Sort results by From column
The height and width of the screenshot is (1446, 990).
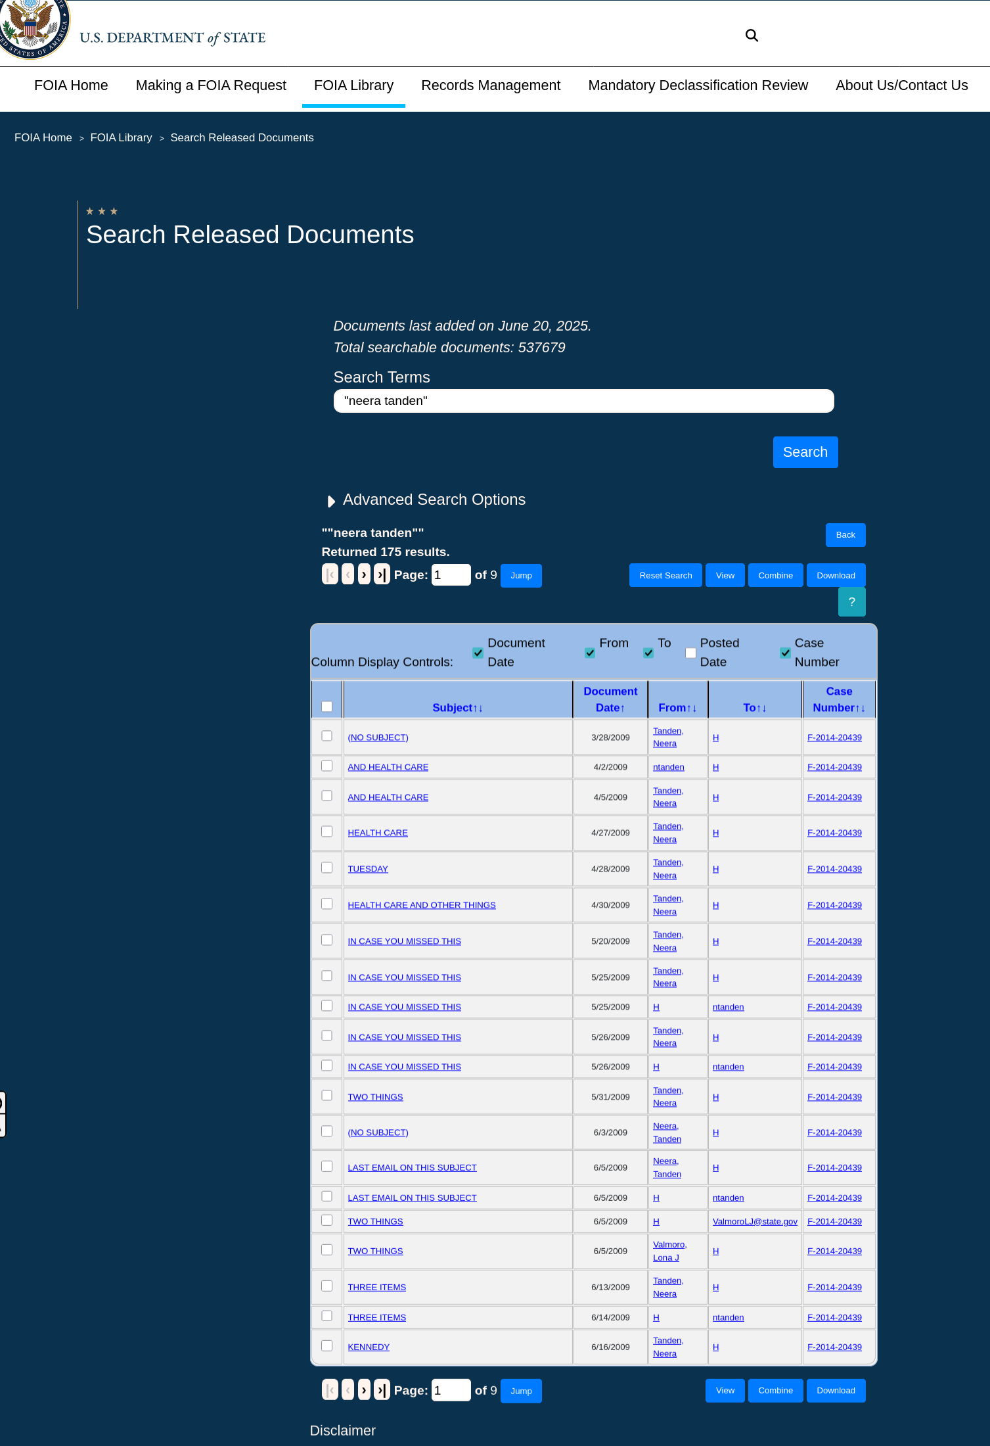point(677,708)
